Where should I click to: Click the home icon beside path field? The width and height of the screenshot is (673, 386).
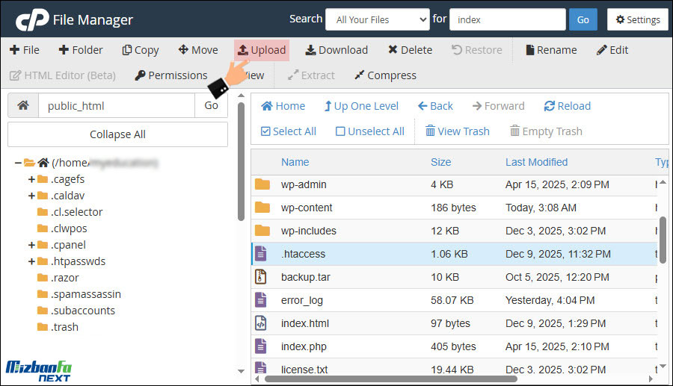coord(23,106)
